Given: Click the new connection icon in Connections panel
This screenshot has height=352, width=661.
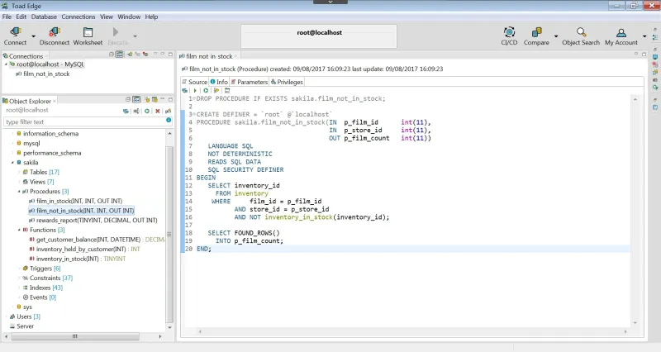Looking at the screenshot, I should 130,55.
